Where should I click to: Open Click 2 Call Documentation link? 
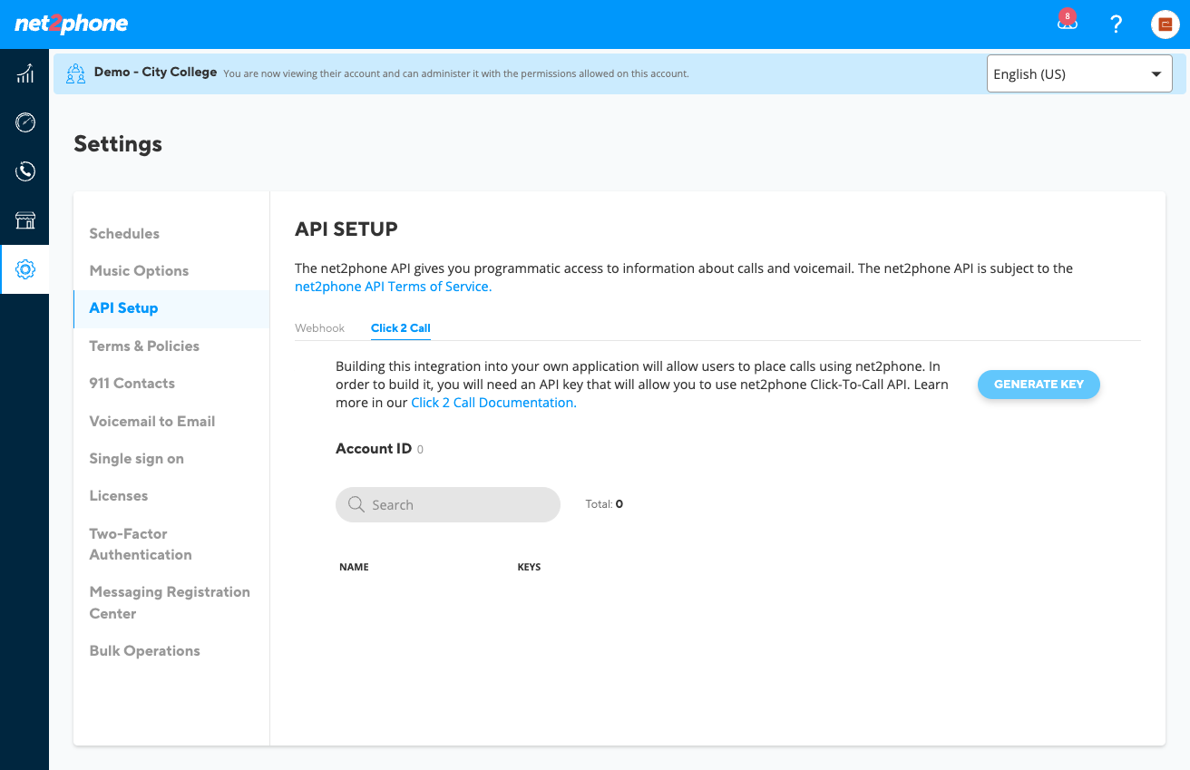pos(493,403)
